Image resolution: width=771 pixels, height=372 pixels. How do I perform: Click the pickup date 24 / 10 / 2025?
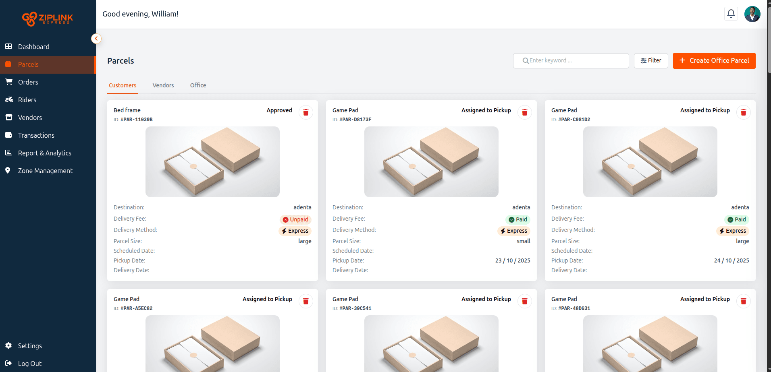pyautogui.click(x=732, y=260)
